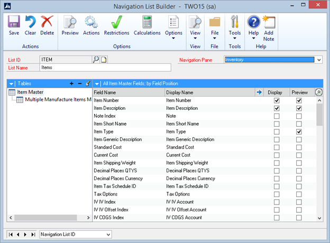Open the Navigation List ID sort dropdown

[x=108, y=235]
